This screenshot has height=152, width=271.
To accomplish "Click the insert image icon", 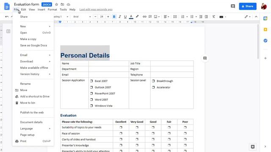I will pyautogui.click(x=155, y=17).
